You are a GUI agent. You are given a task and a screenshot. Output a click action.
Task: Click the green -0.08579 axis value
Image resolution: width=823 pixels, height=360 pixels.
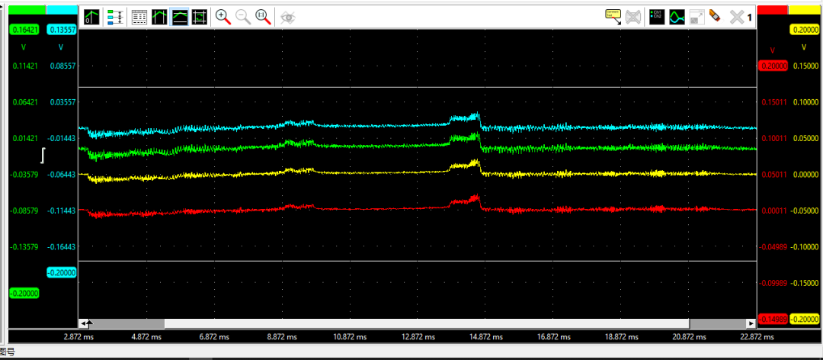24,211
